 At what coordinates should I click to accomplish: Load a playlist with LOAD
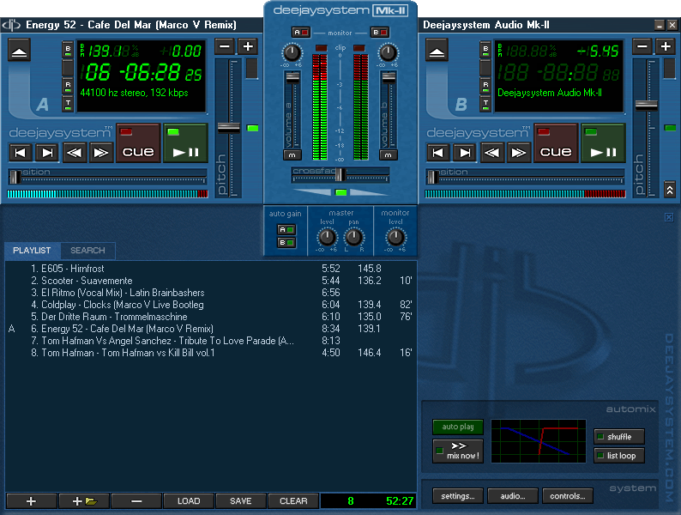click(x=189, y=501)
